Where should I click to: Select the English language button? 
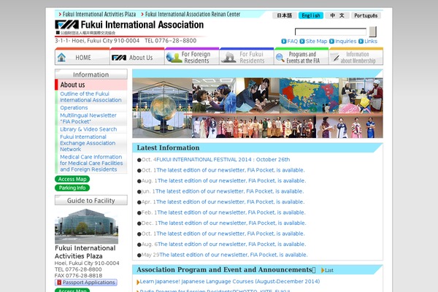pos(311,15)
